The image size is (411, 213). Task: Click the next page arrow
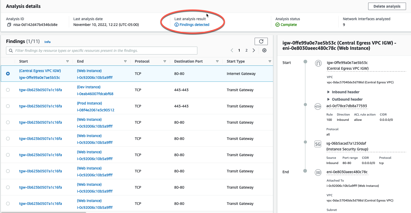coord(254,50)
